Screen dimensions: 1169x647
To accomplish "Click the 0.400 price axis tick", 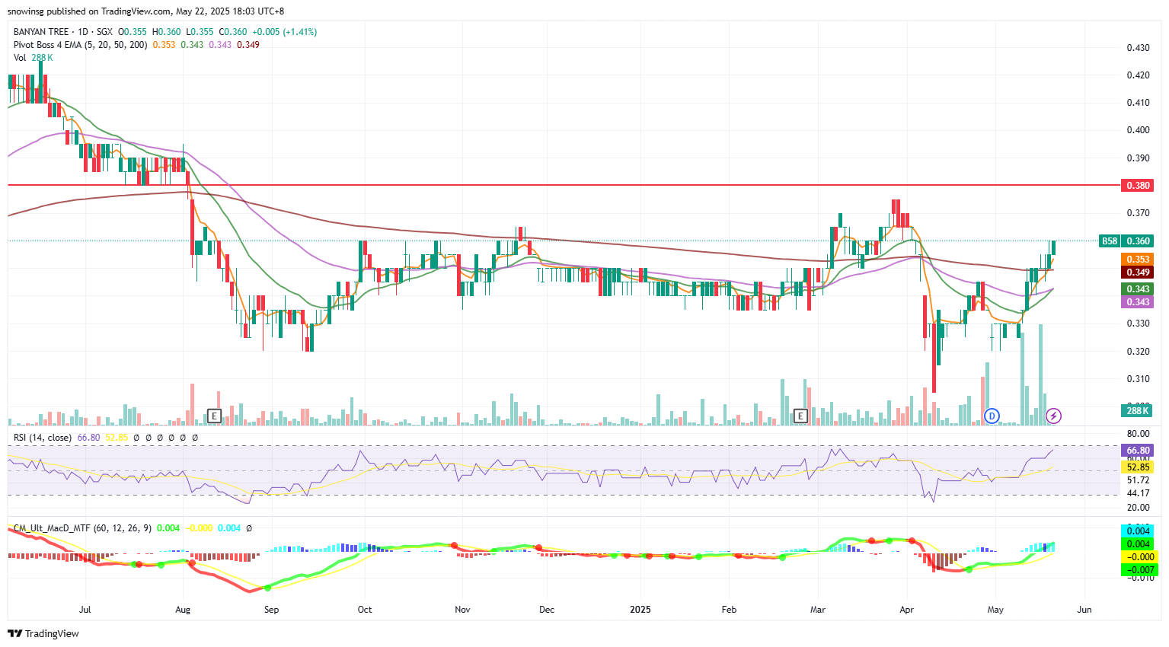I will pos(1138,130).
